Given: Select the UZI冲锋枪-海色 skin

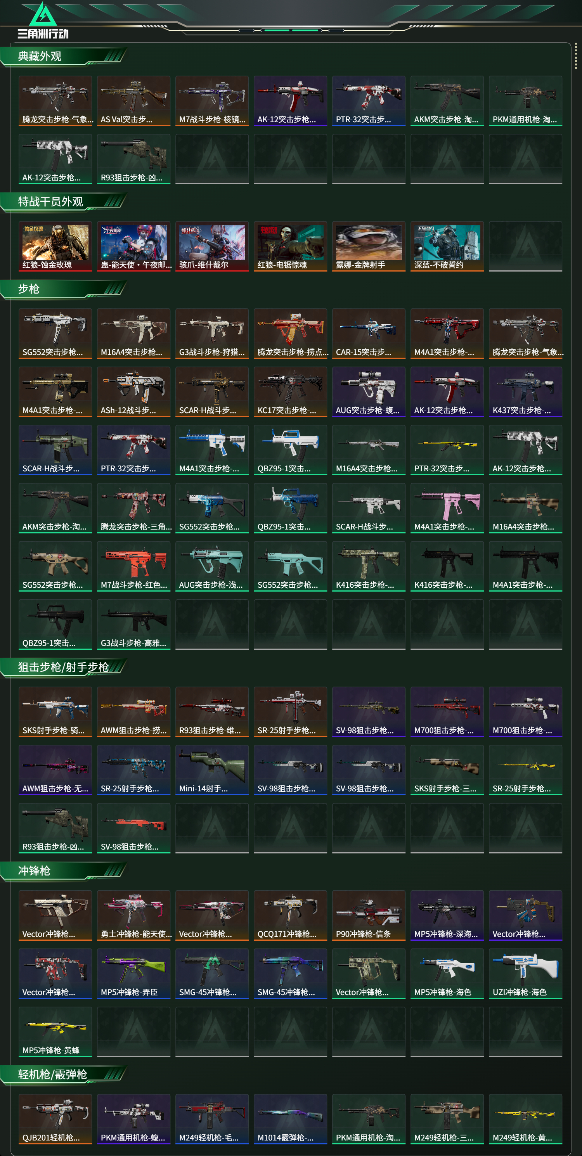Looking at the screenshot, I should [525, 973].
